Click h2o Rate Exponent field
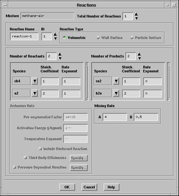Screen dimensions: 179x196 pyautogui.click(x=153, y=94)
